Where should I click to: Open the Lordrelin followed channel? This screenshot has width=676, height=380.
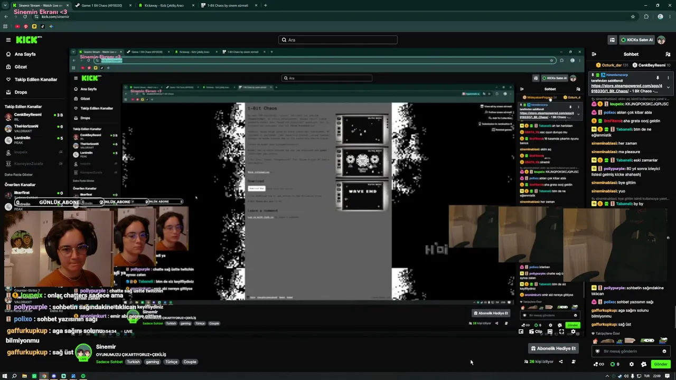[x=33, y=140]
